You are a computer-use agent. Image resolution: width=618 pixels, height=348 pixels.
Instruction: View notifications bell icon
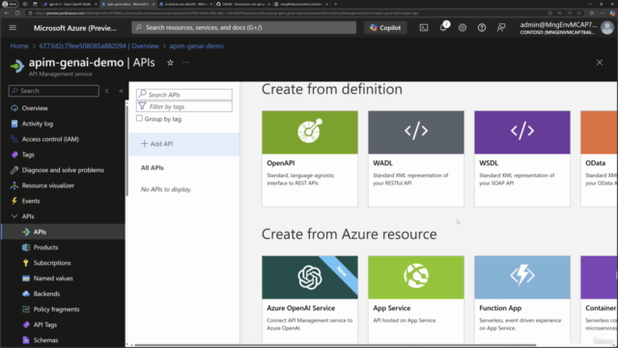tap(443, 27)
